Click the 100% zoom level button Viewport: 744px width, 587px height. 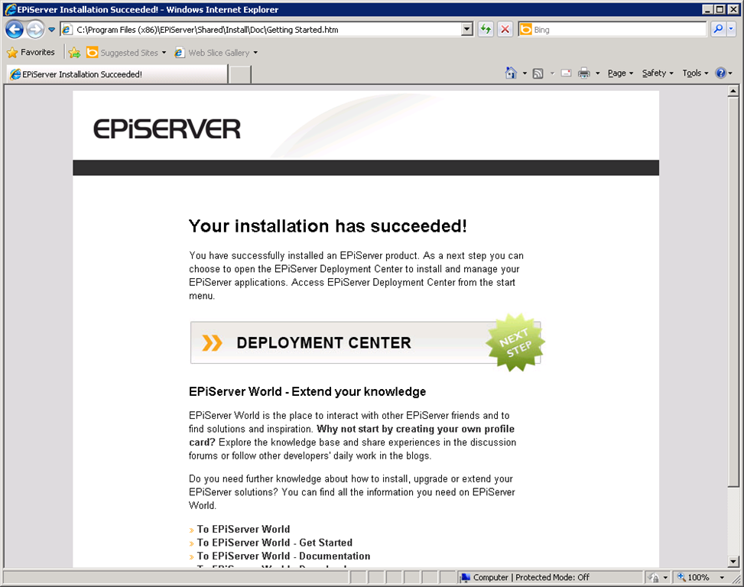[694, 577]
